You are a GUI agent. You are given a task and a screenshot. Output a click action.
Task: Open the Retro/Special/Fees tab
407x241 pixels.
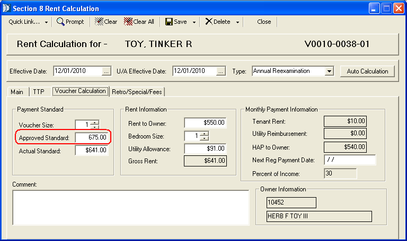[x=137, y=92]
